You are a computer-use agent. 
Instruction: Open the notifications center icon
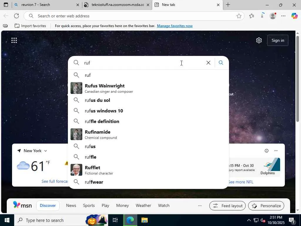292,220
